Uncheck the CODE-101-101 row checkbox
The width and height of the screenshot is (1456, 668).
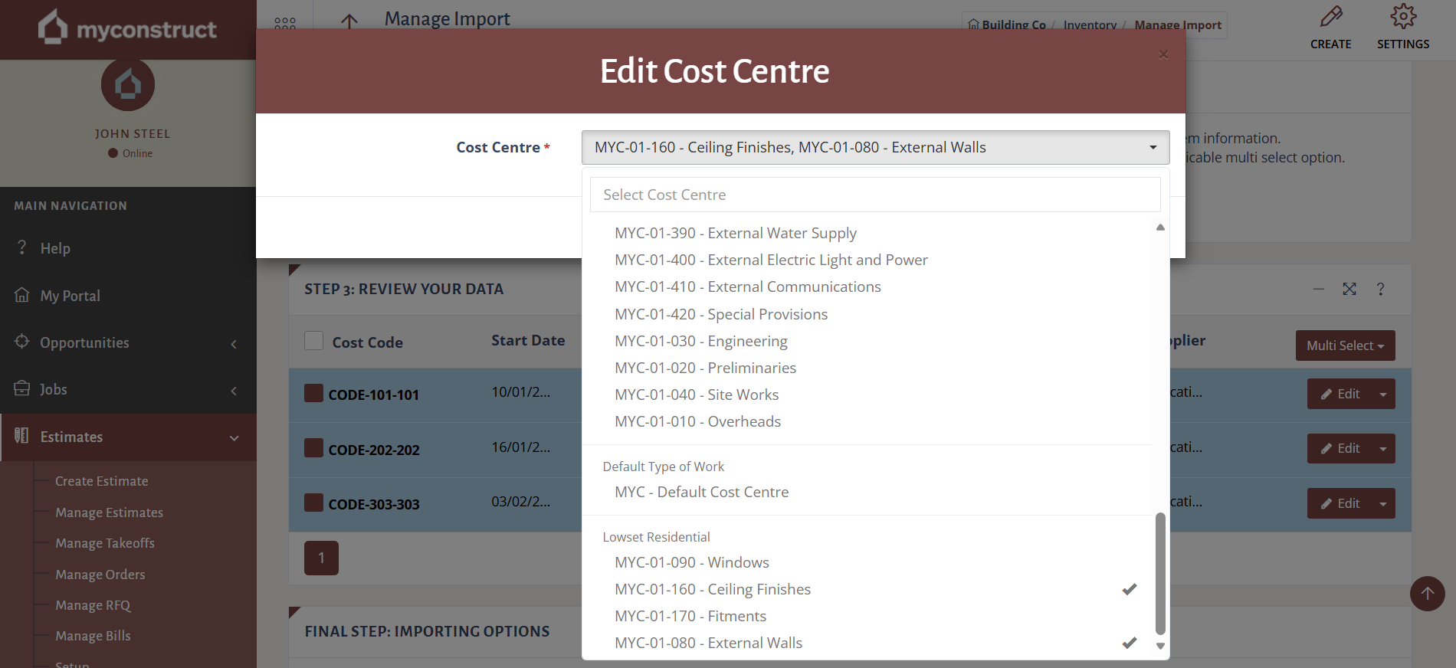pos(313,394)
